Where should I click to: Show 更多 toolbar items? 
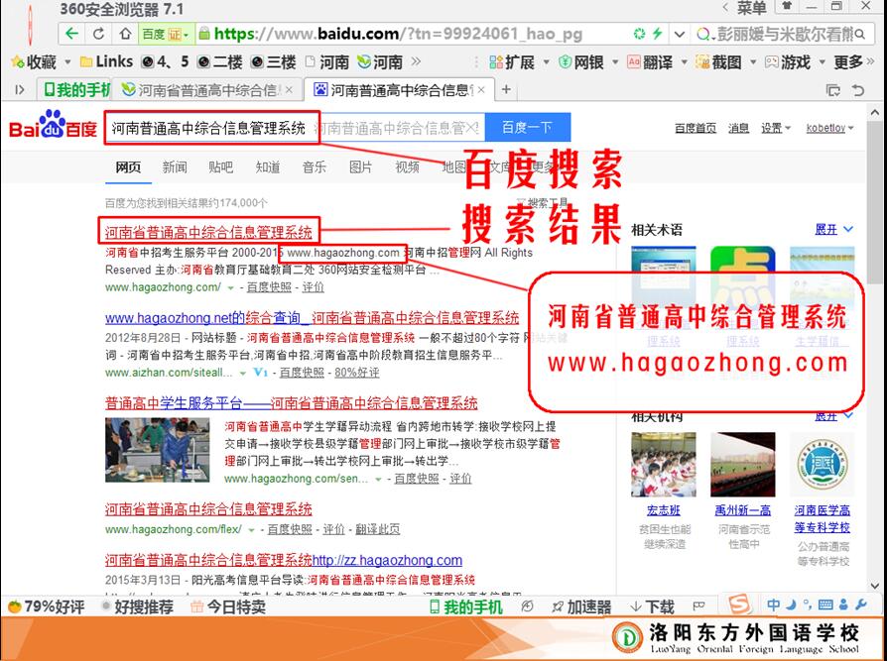coord(854,61)
